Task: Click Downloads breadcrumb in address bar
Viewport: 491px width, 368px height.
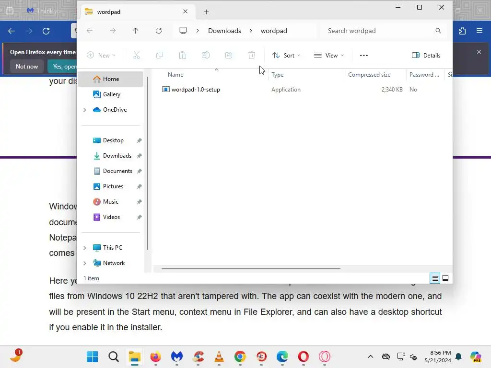Action: click(x=224, y=31)
